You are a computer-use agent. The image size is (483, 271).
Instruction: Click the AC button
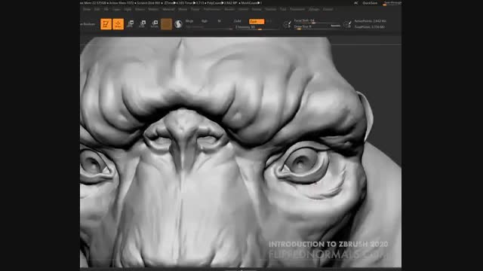(x=355, y=3)
